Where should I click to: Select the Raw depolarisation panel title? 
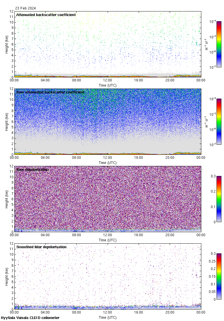click(32, 170)
